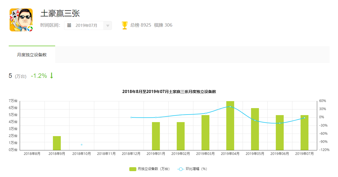Click the 2018年10月 line data point
The height and width of the screenshot is (177, 338).
click(x=82, y=145)
